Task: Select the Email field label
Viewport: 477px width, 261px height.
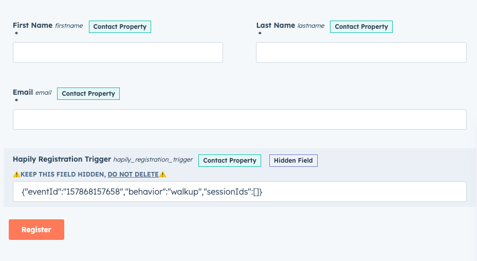Action: pos(23,92)
